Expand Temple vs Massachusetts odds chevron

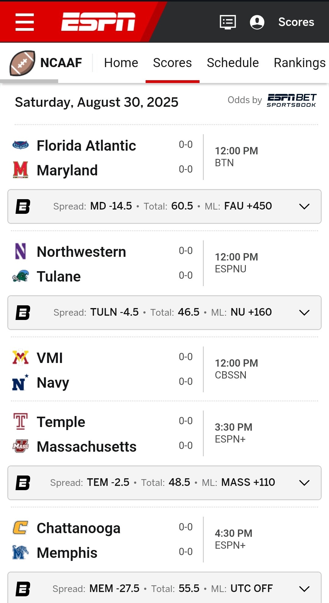click(x=304, y=483)
